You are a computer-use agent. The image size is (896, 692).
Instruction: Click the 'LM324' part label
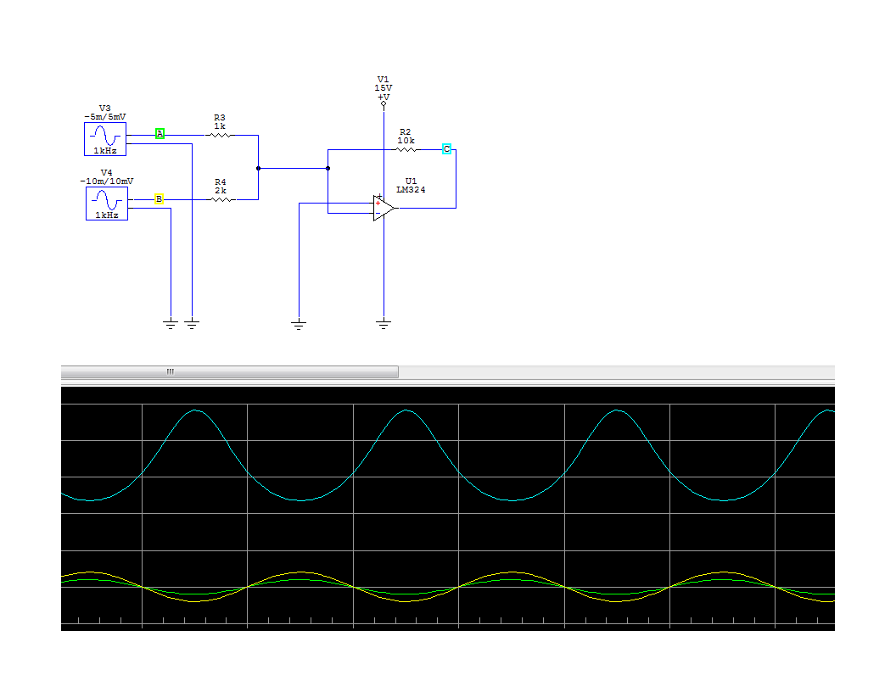pyautogui.click(x=411, y=190)
